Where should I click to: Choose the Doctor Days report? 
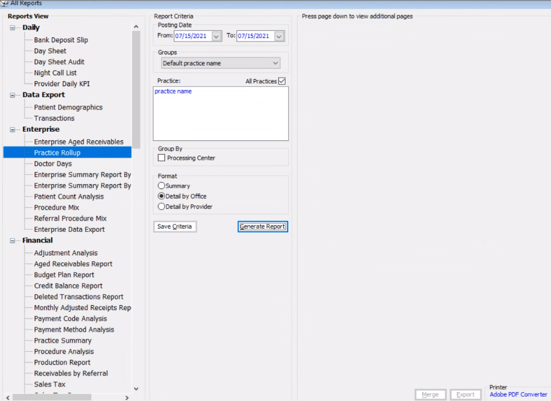tap(53, 164)
